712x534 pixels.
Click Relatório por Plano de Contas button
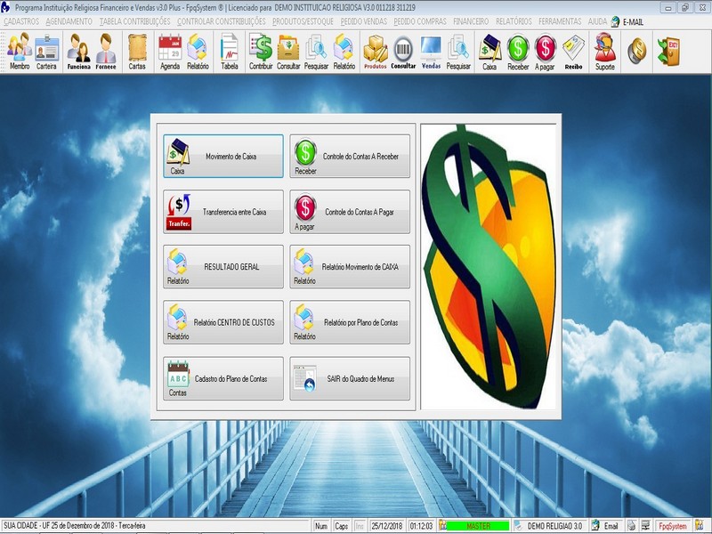tap(350, 322)
